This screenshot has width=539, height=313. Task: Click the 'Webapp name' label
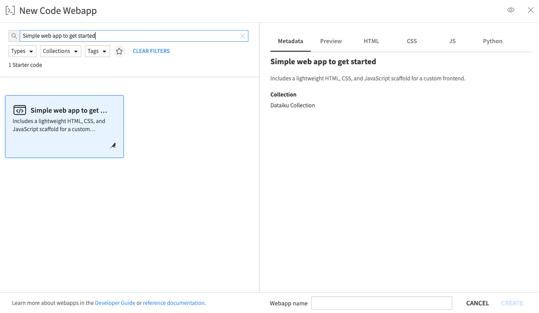pos(289,303)
